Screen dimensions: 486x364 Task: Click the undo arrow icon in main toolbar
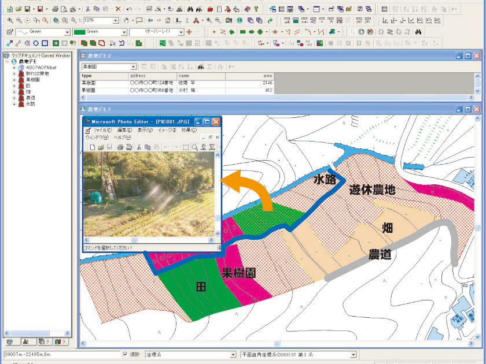pos(129,9)
